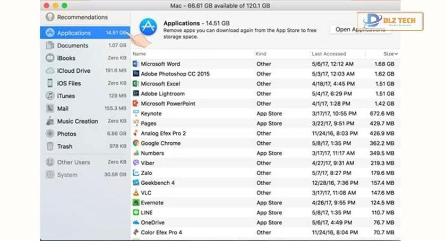Image resolution: width=446 pixels, height=241 pixels.
Task: Select Documents in the sidebar
Action: [x=73, y=46]
